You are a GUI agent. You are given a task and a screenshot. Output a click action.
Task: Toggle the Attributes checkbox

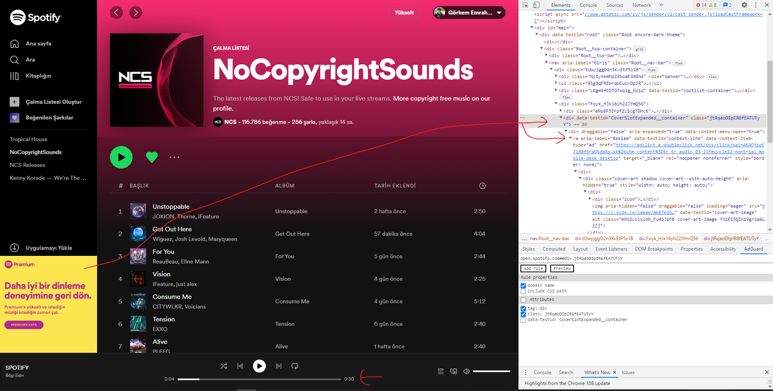[523, 300]
